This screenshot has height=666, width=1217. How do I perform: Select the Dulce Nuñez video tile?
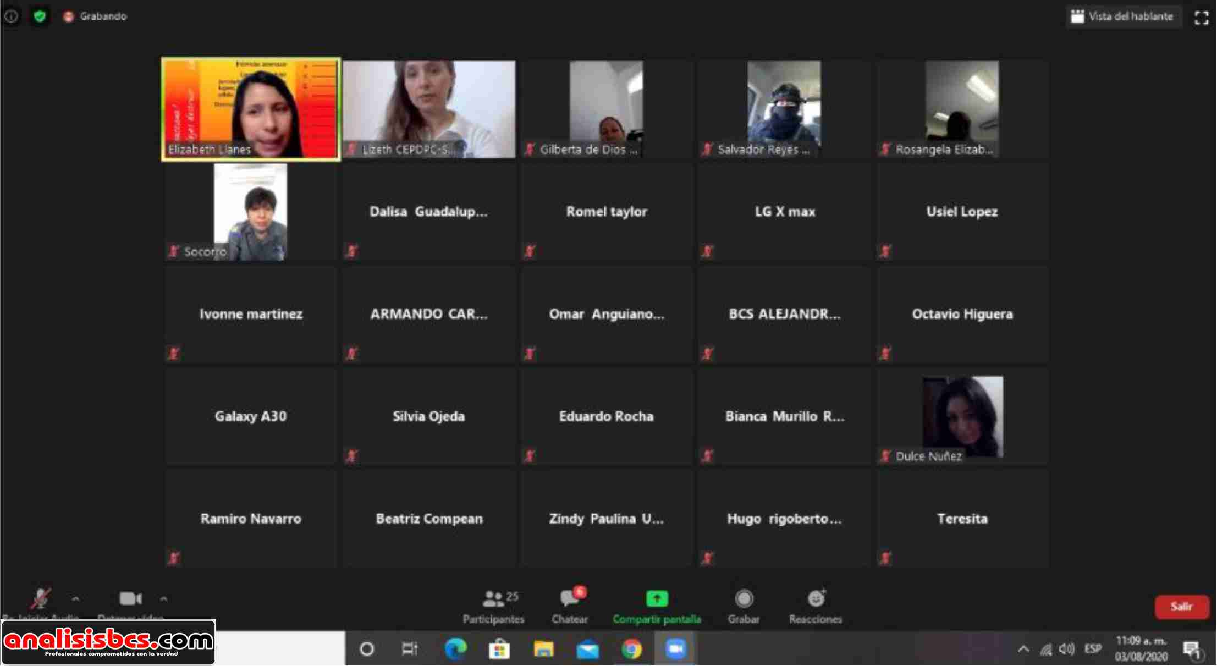point(962,417)
